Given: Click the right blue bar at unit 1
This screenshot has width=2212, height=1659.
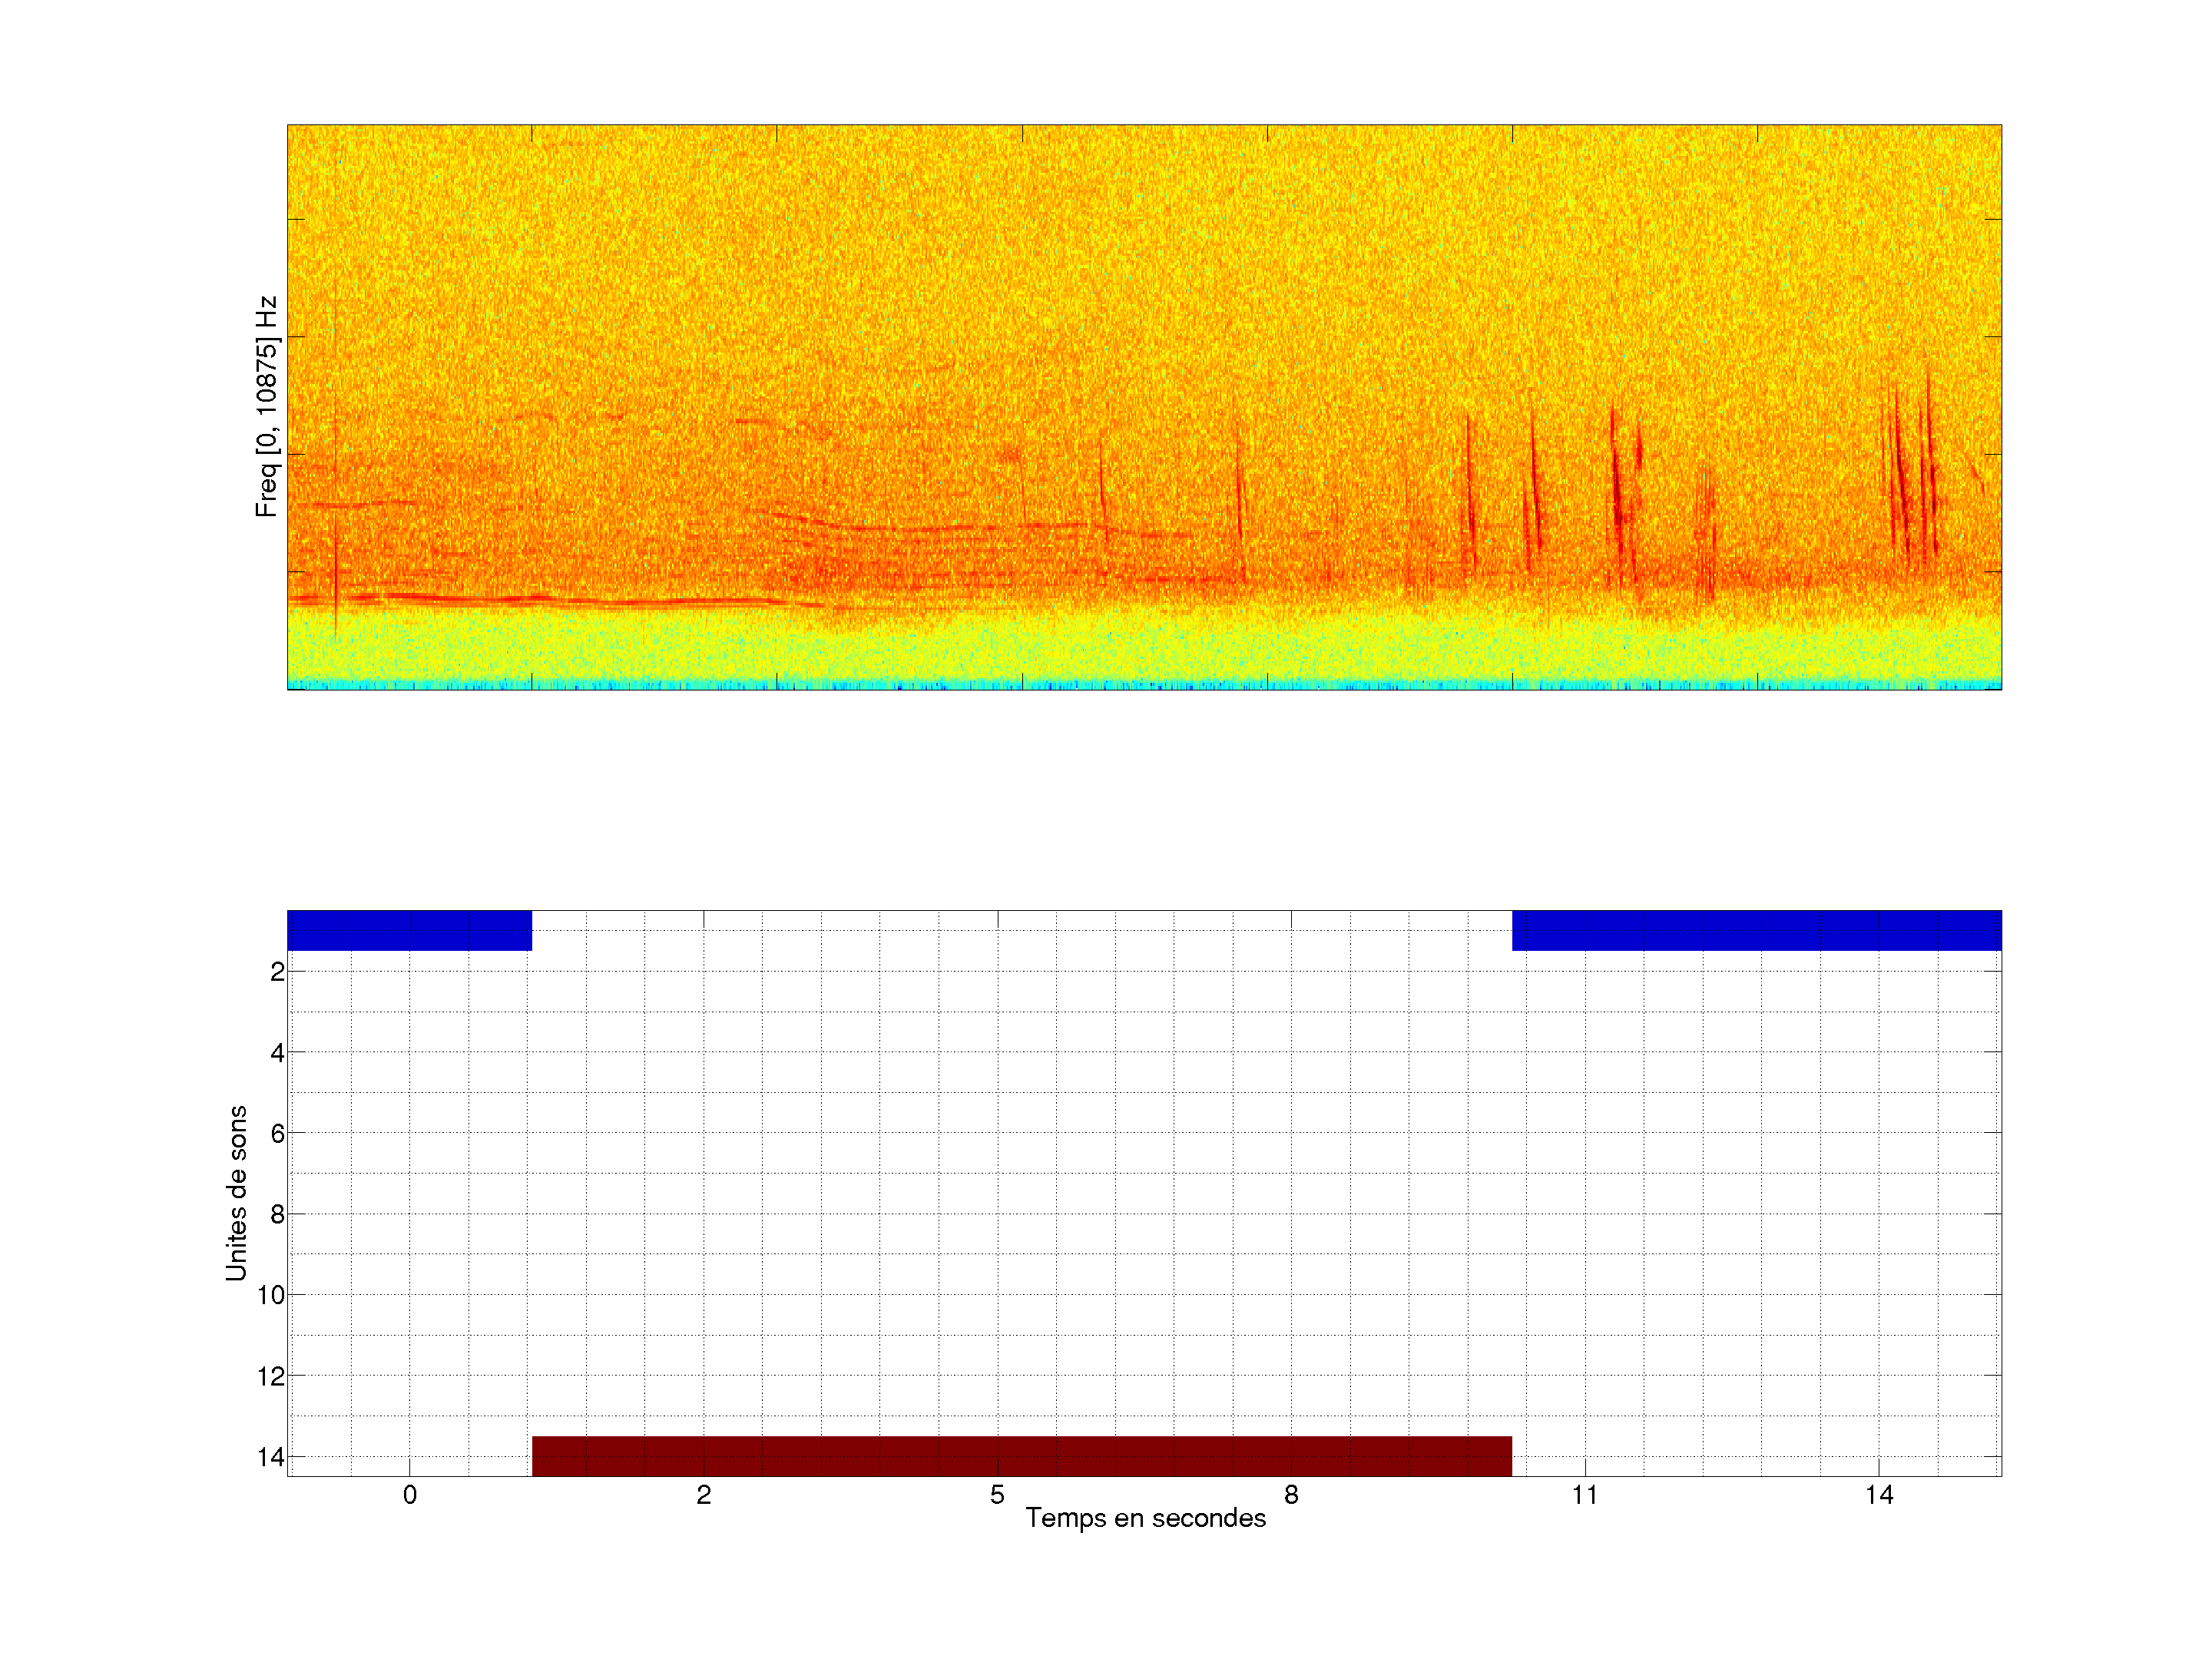Looking at the screenshot, I should click(1756, 930).
